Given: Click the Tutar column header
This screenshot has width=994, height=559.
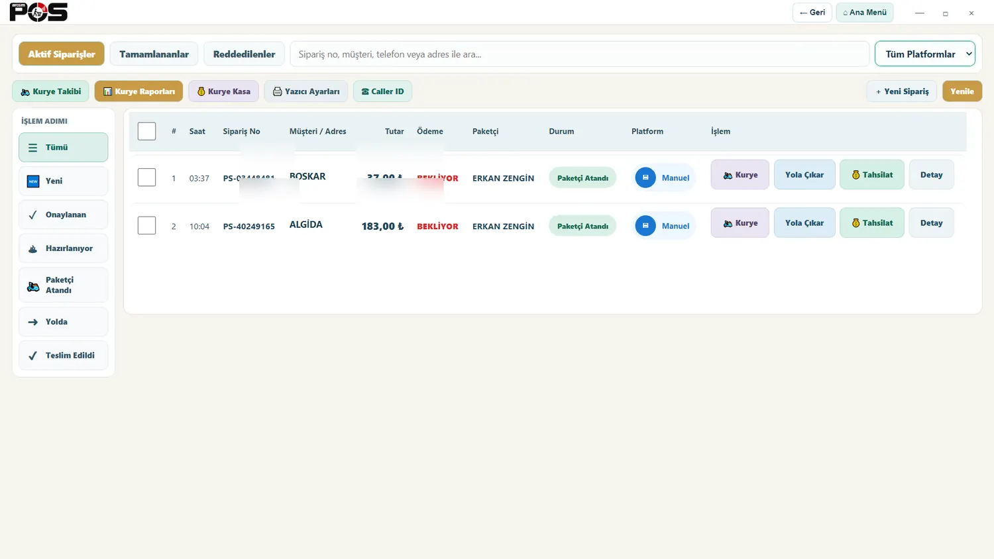Looking at the screenshot, I should pyautogui.click(x=394, y=131).
